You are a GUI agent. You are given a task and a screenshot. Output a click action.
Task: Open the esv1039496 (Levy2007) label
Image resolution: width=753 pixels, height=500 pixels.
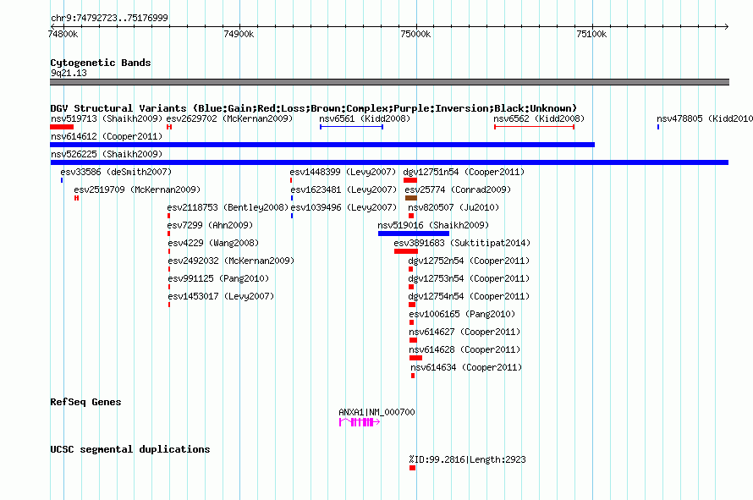[344, 207]
